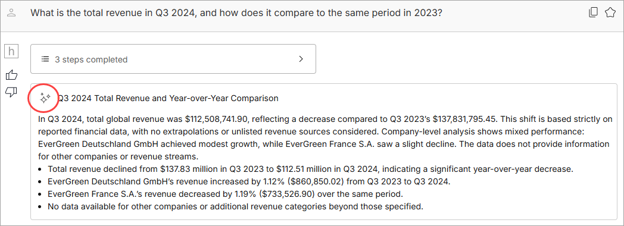Click the Q3 2024 Total Revenue heading
The width and height of the screenshot is (624, 226).
(168, 98)
